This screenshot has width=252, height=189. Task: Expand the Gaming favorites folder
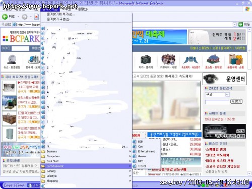(86, 171)
